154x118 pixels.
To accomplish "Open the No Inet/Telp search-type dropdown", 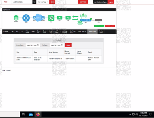I will pyautogui.click(x=43, y=2).
